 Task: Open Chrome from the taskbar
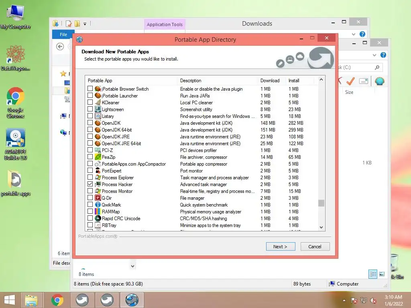coord(57,300)
